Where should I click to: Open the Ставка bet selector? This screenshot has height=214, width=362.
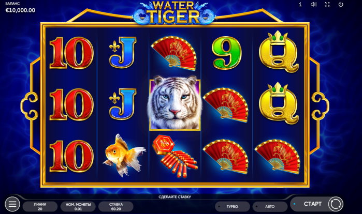(x=116, y=206)
